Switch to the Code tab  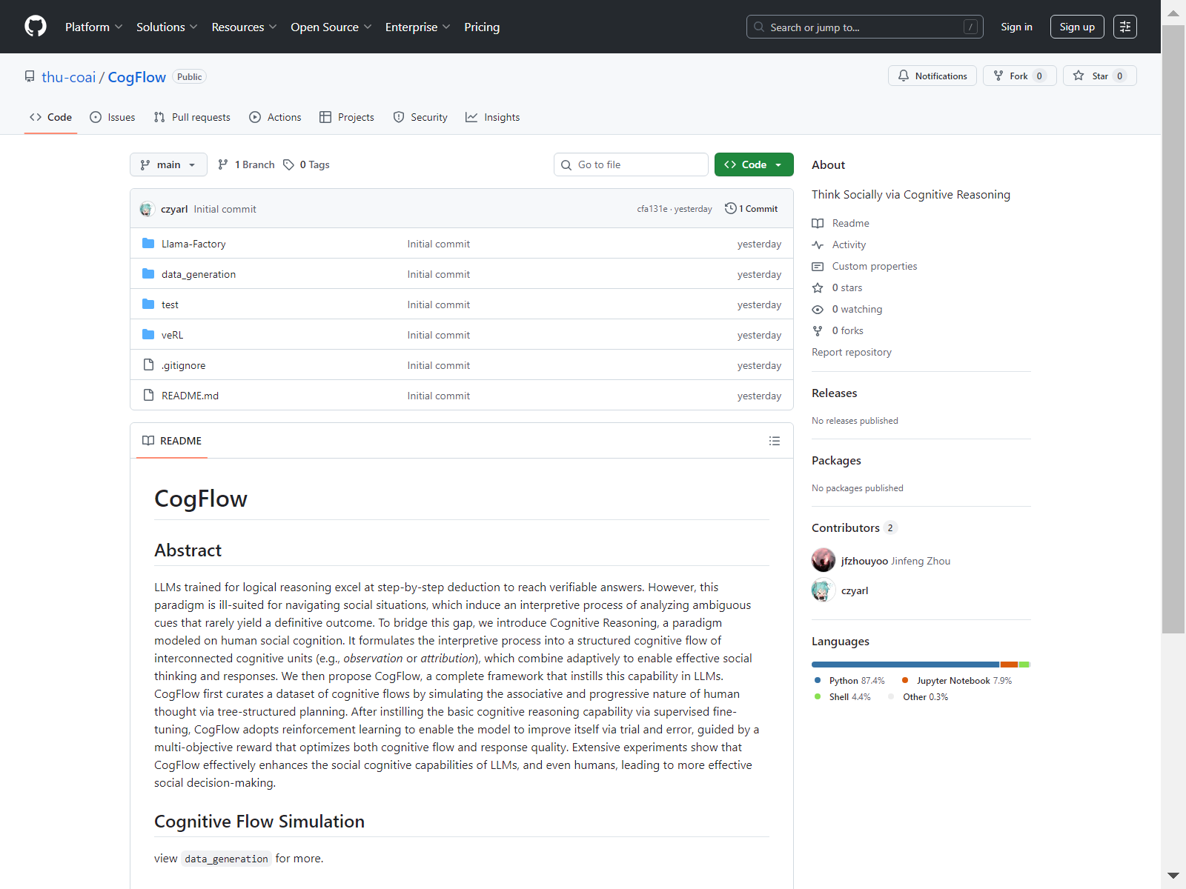(x=50, y=117)
